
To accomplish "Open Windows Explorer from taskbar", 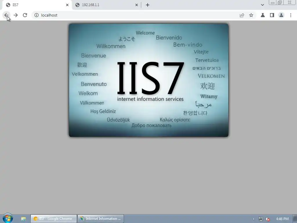I will (x=23, y=219).
